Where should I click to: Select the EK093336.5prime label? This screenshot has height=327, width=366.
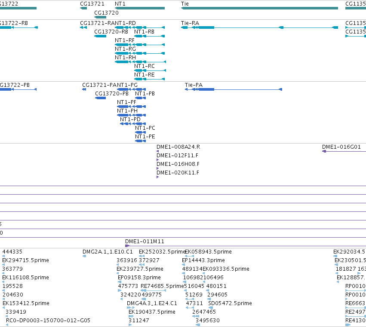point(226,269)
